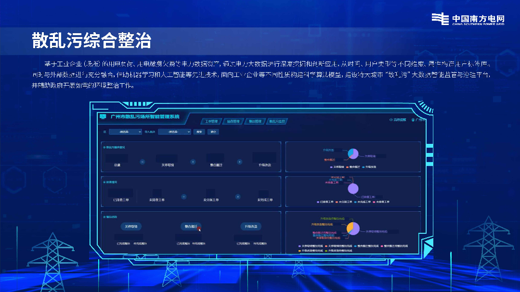
Task: Click the equals sign icon after 总量
Action: (x=142, y=162)
